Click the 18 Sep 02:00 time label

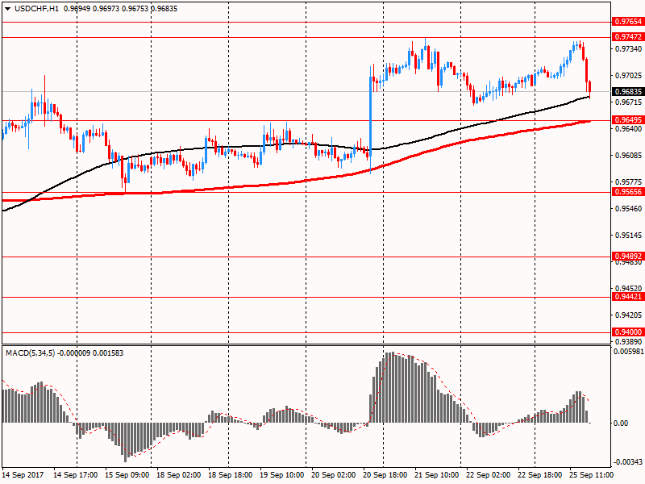pyautogui.click(x=178, y=475)
